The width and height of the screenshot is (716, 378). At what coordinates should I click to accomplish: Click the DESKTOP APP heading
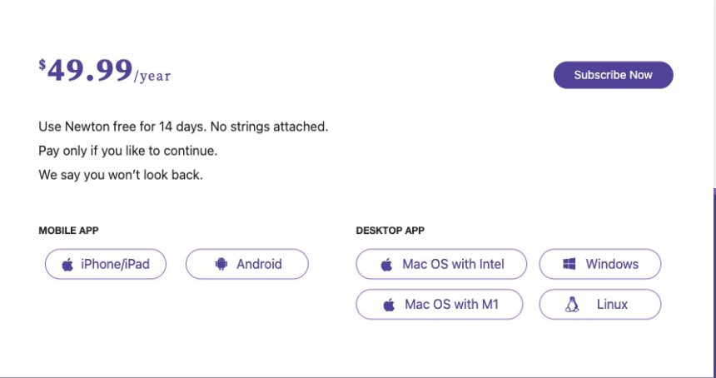tap(390, 231)
